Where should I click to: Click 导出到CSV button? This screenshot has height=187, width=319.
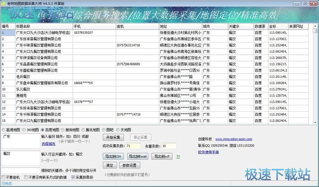click(x=113, y=156)
